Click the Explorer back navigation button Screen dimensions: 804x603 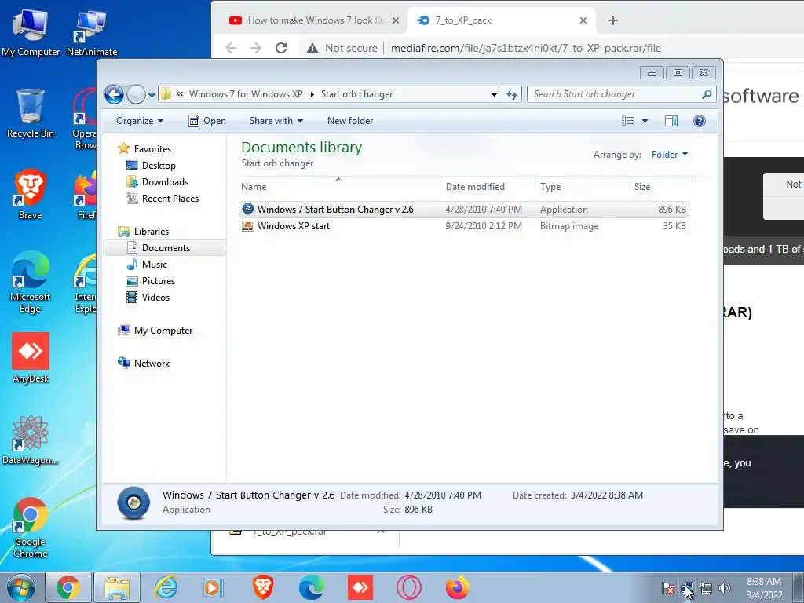coord(114,94)
